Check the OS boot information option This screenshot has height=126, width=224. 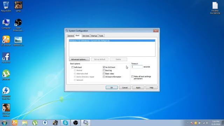[x=104, y=77]
